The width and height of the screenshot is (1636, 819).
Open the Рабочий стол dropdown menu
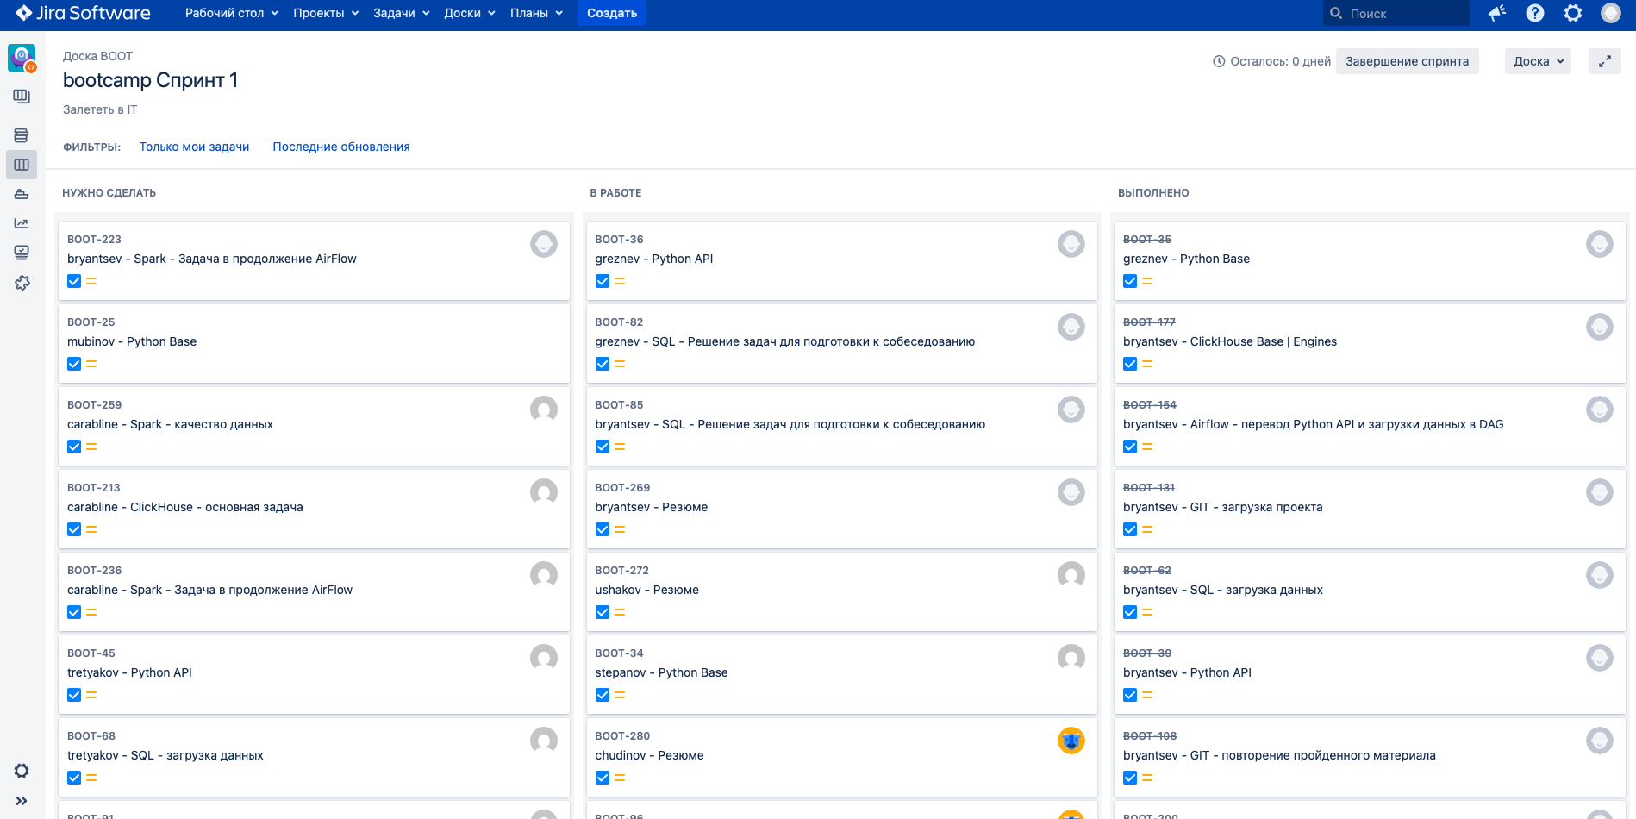click(x=231, y=13)
